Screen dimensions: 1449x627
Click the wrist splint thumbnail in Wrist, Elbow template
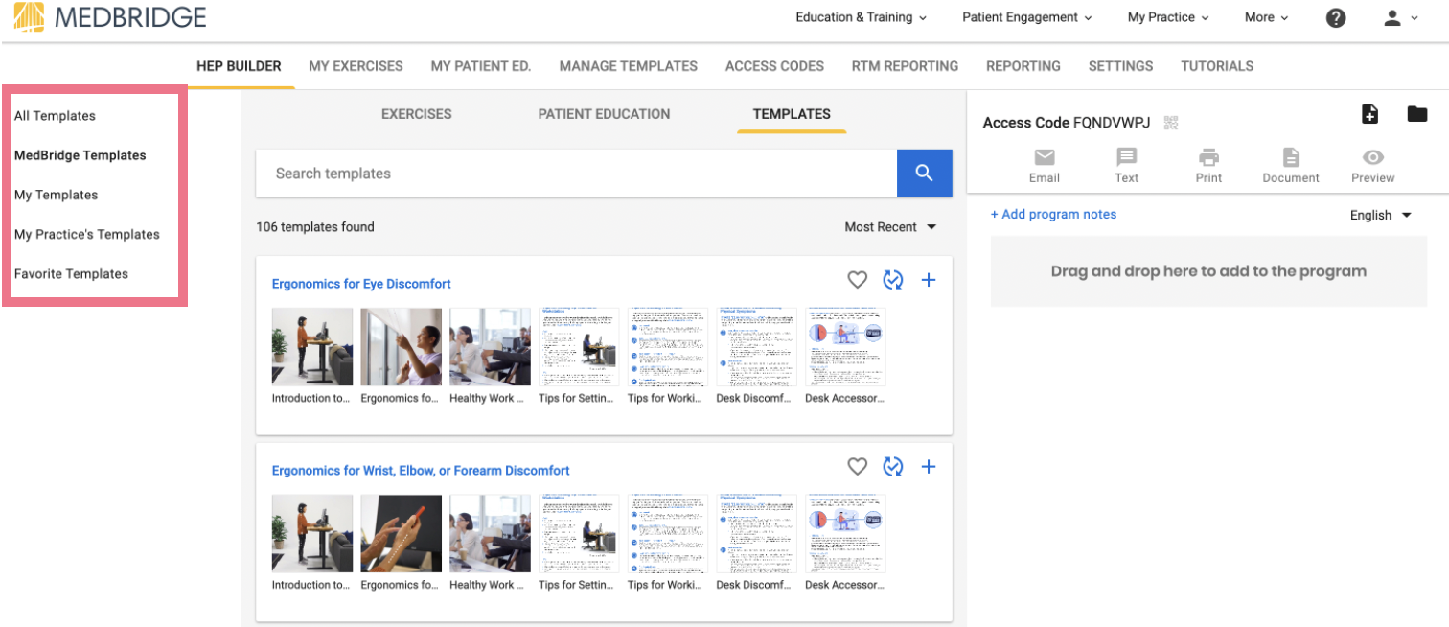pos(401,534)
